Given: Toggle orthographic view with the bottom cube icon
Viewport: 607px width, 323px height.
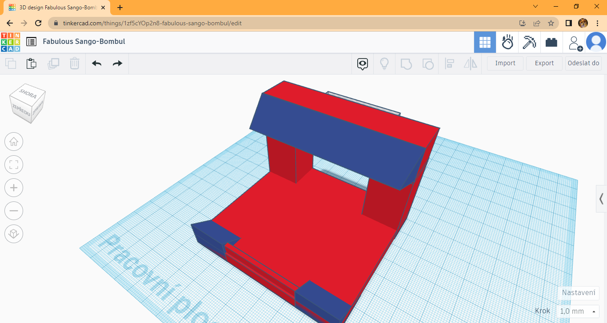Looking at the screenshot, I should click(14, 234).
